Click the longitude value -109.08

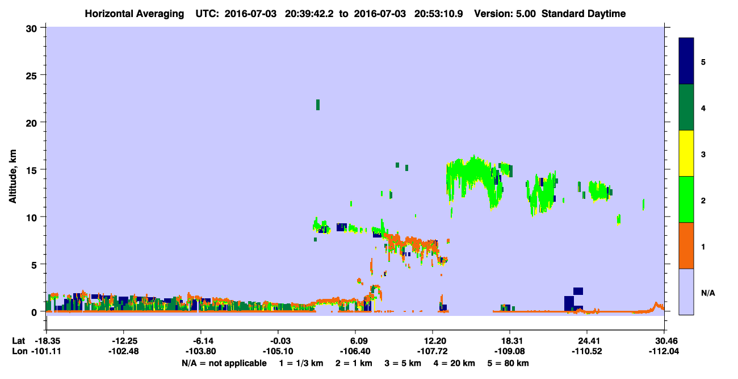[x=510, y=351]
